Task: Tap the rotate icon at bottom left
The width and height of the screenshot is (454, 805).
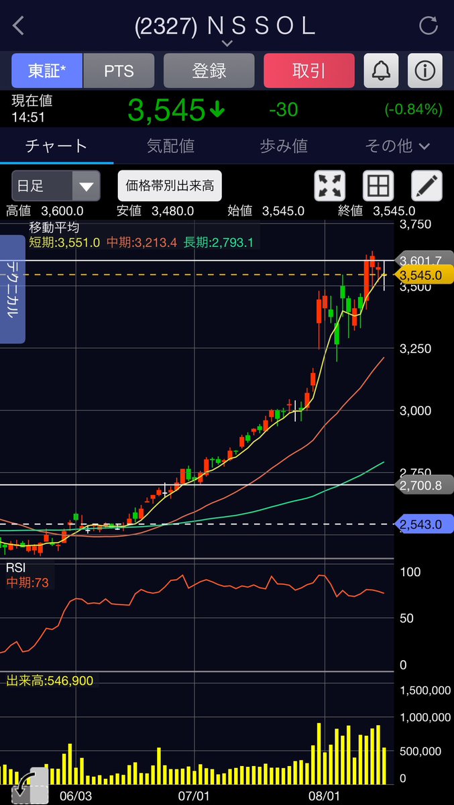Action: tap(29, 786)
